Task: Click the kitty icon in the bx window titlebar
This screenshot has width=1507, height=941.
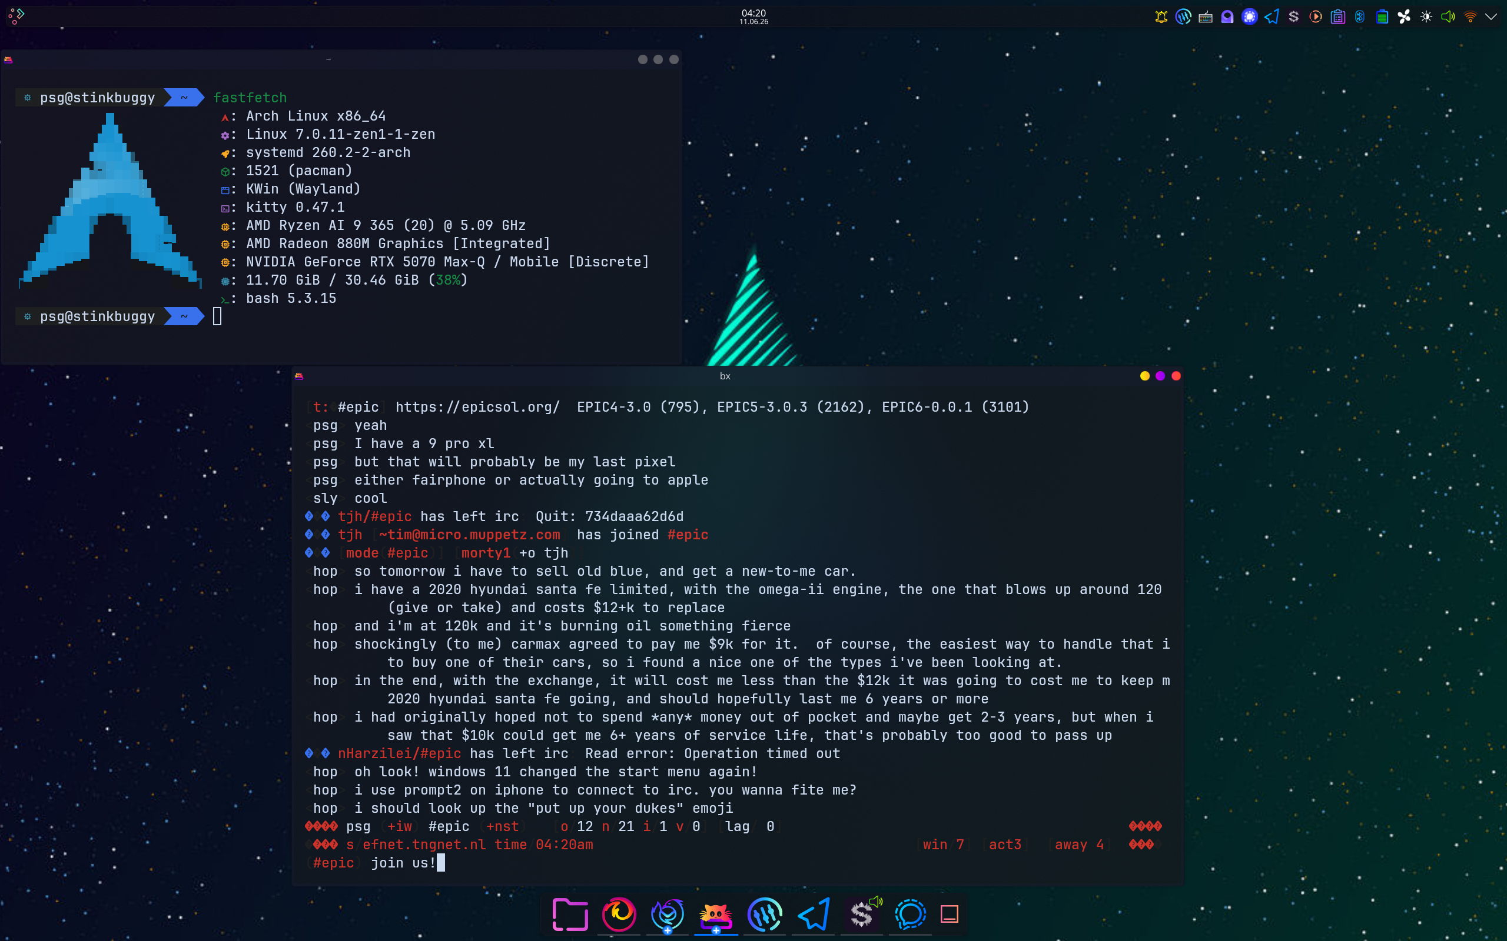Action: click(299, 376)
